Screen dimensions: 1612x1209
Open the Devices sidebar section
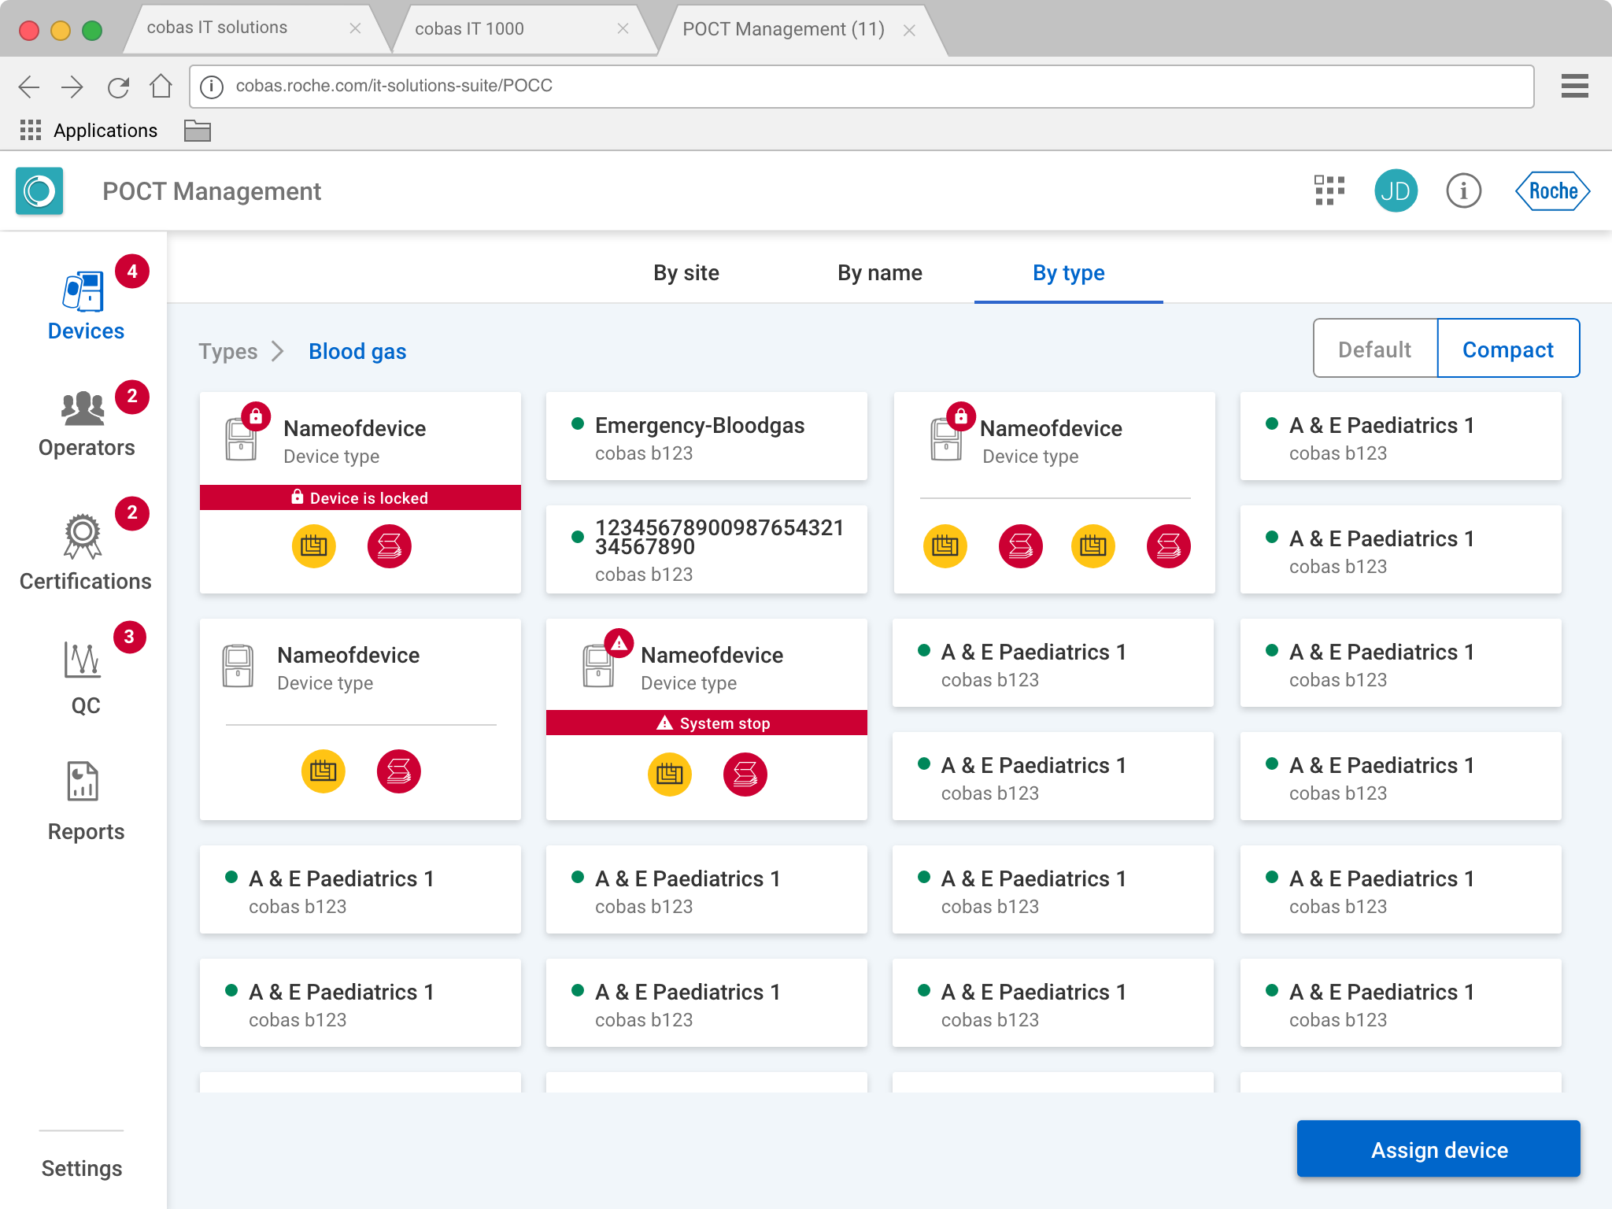click(x=85, y=307)
